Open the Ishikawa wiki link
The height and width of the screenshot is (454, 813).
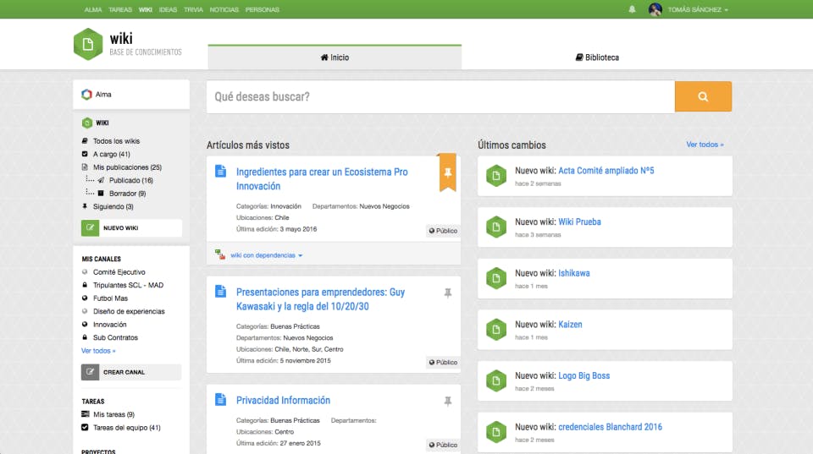[573, 273]
